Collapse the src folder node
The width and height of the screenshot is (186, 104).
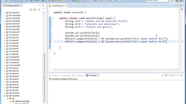[x=8, y=99]
